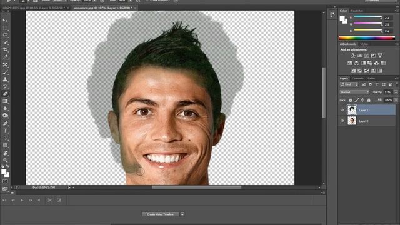The height and width of the screenshot is (225, 400).
Task: Toggle lock image pixels
Action: click(x=356, y=100)
